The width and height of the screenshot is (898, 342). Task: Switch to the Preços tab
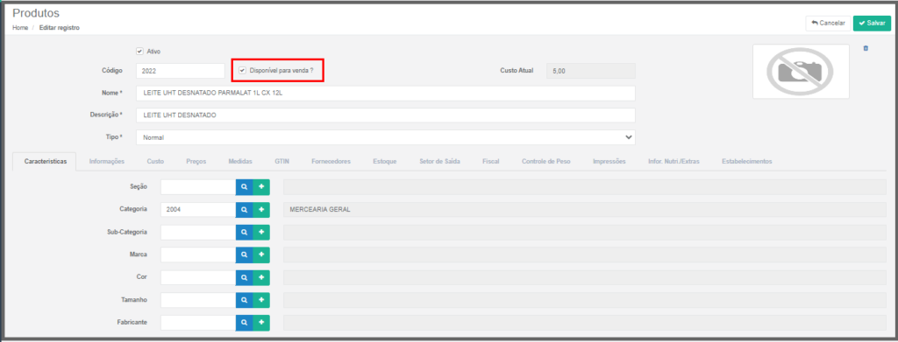(196, 162)
